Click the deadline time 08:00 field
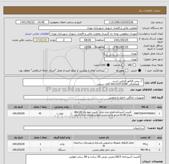 tap(87, 40)
